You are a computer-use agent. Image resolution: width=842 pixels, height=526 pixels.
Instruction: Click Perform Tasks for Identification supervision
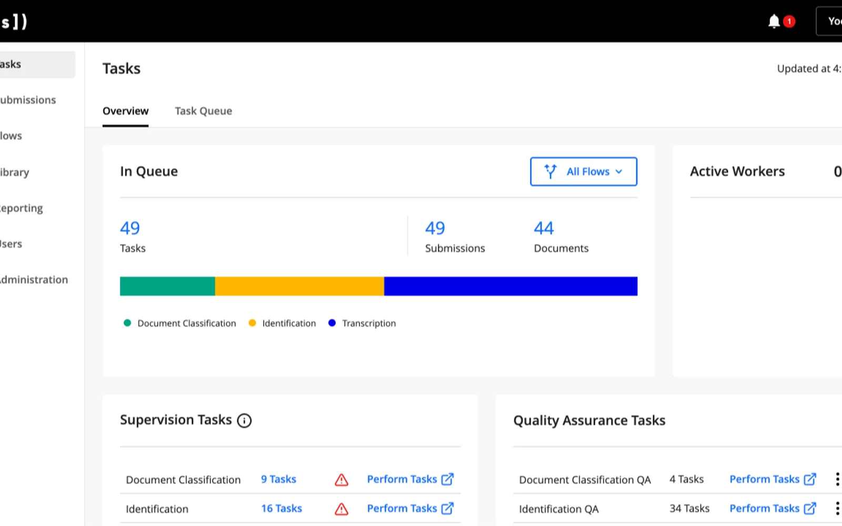pos(410,509)
